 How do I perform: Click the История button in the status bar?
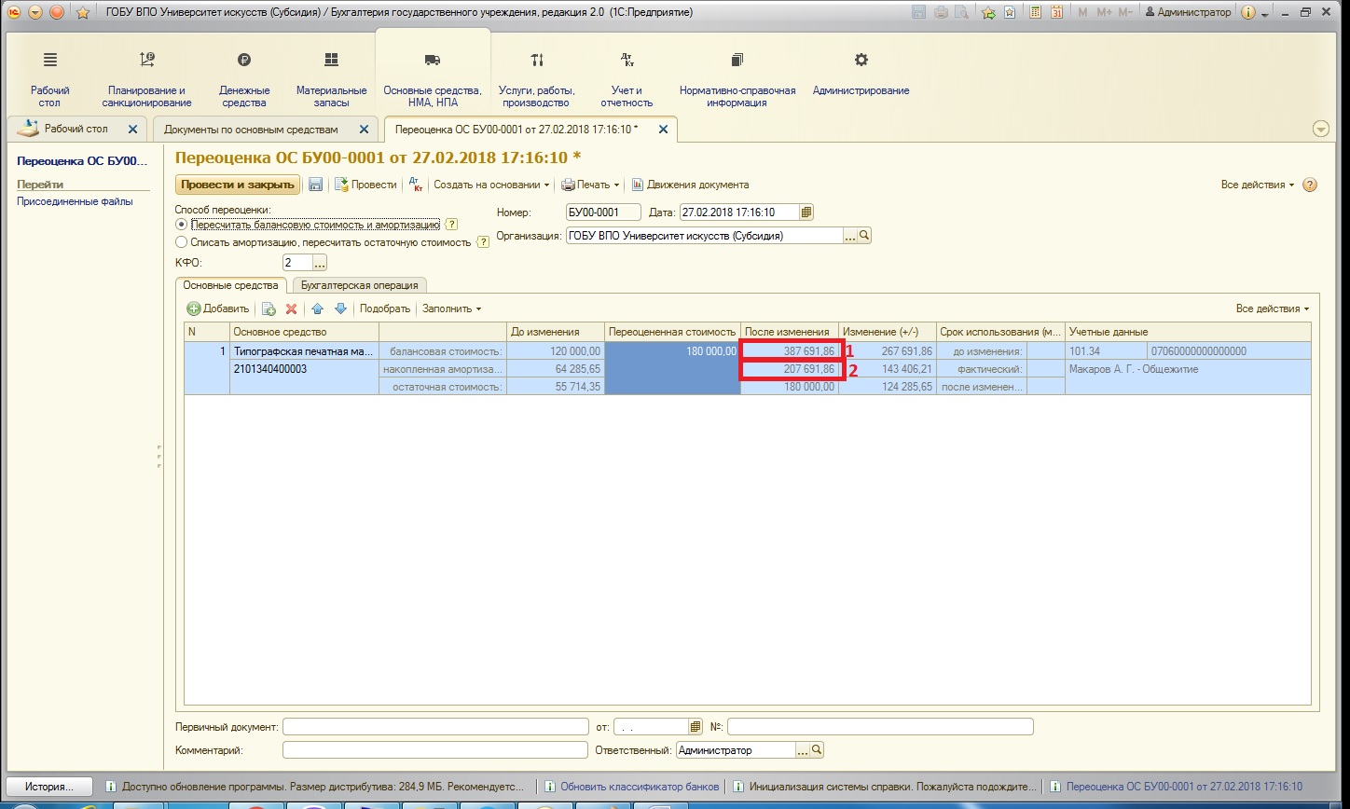(x=50, y=786)
